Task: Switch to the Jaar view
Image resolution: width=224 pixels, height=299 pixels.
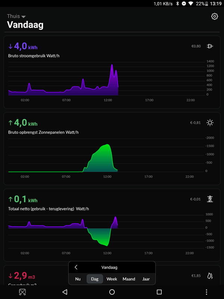Action: point(146,279)
